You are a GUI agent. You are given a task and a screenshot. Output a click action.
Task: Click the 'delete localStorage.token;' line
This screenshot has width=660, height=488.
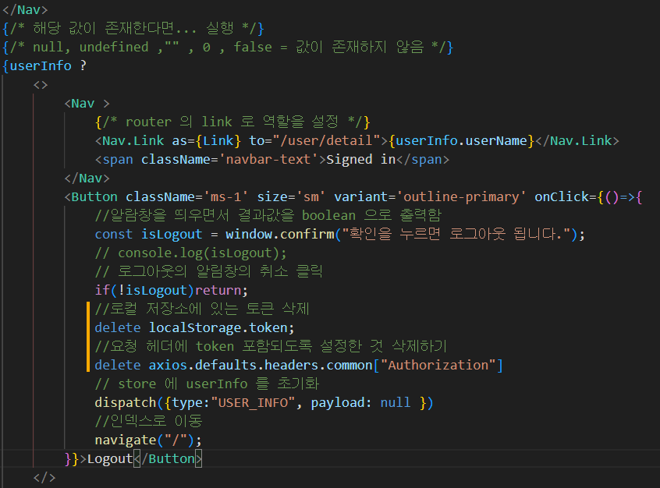tap(194, 327)
